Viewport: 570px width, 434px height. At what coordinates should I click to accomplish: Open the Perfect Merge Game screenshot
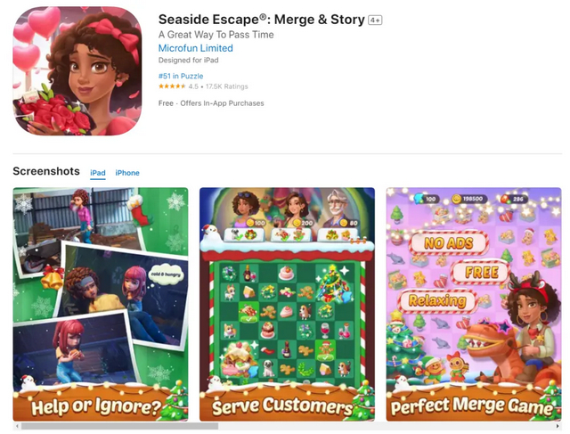coord(474,304)
